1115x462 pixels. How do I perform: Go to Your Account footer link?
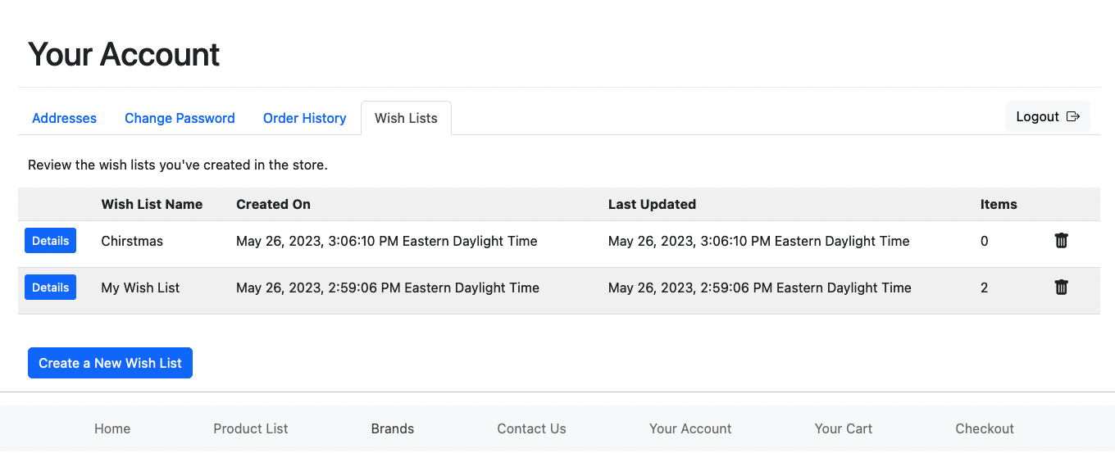pos(690,428)
